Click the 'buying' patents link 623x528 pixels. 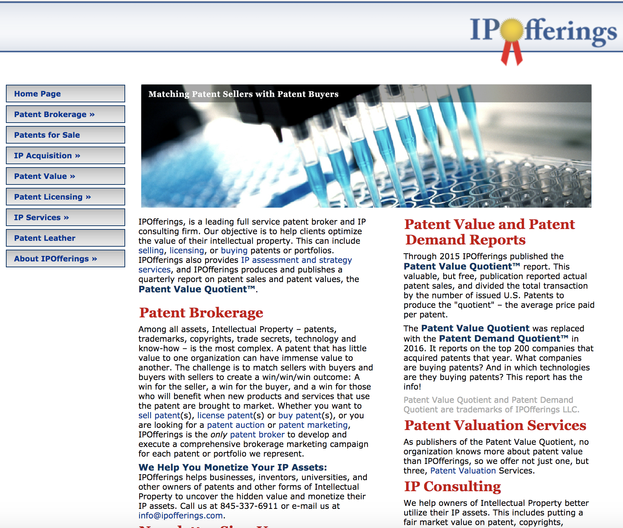click(x=234, y=251)
